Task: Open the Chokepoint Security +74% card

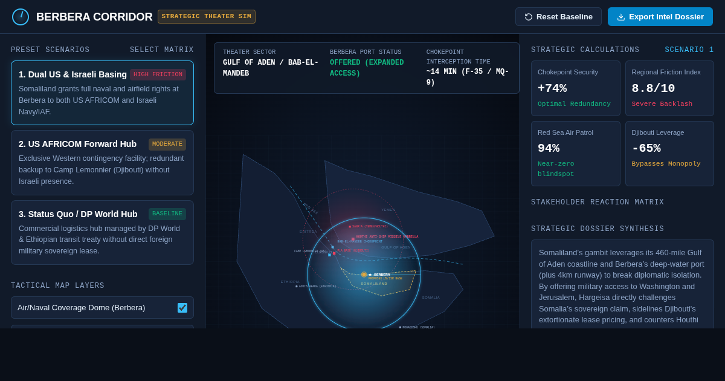Action: point(576,88)
